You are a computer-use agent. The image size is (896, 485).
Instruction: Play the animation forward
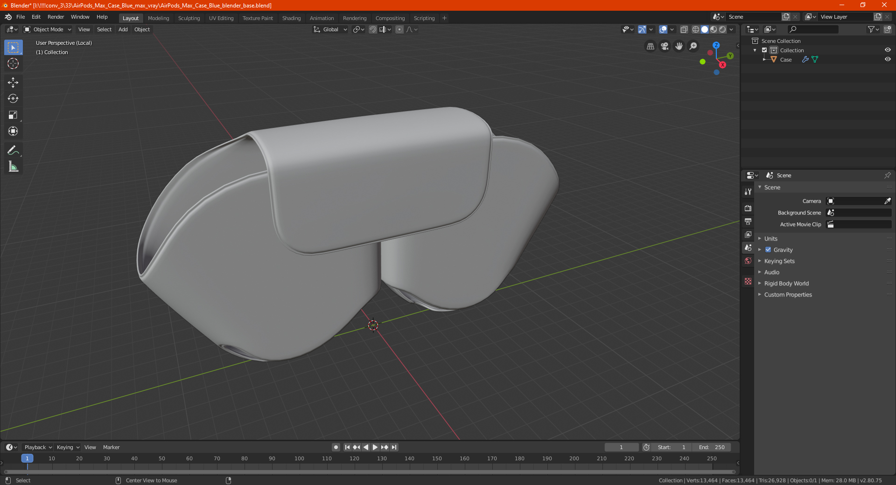(x=375, y=447)
